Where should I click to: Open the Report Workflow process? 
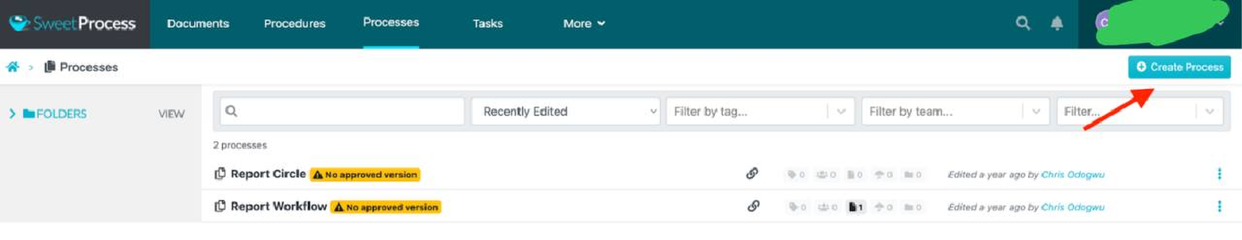coord(278,206)
